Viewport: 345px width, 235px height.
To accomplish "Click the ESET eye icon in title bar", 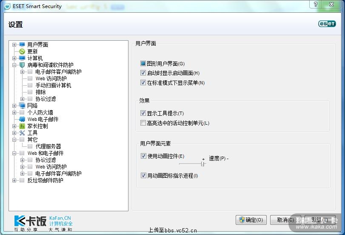I will point(7,6).
